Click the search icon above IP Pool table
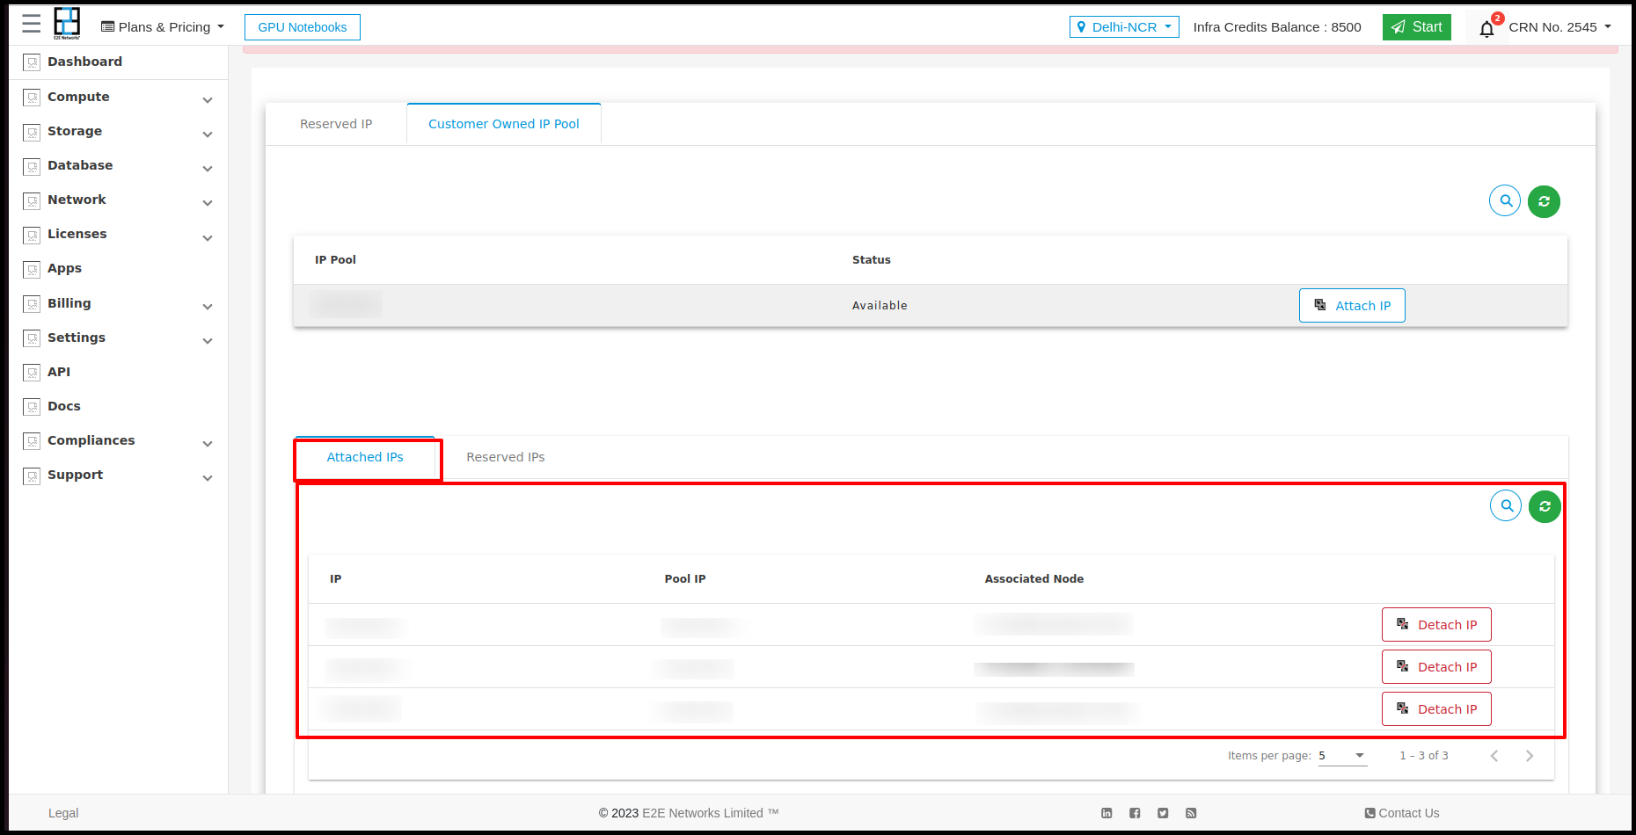Image resolution: width=1636 pixels, height=835 pixels. (x=1505, y=200)
